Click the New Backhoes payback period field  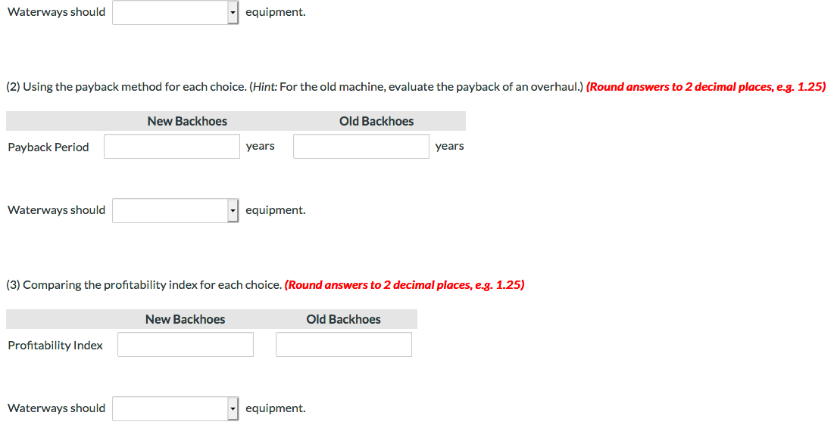tap(172, 146)
